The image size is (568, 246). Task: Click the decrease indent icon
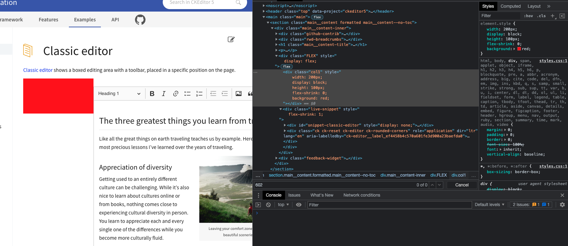(213, 94)
